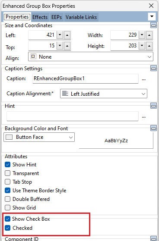Image resolution: width=159 pixels, height=241 pixels.
Task: Click the Left value field
Action: [x=42, y=35]
